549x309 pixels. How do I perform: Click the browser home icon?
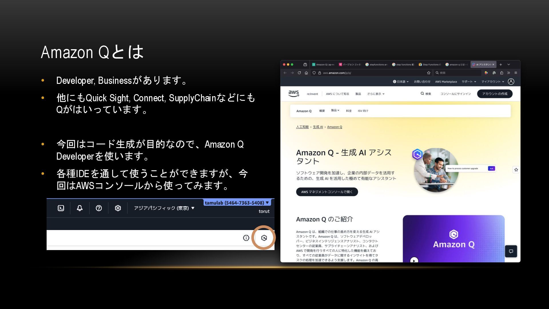[x=306, y=73]
